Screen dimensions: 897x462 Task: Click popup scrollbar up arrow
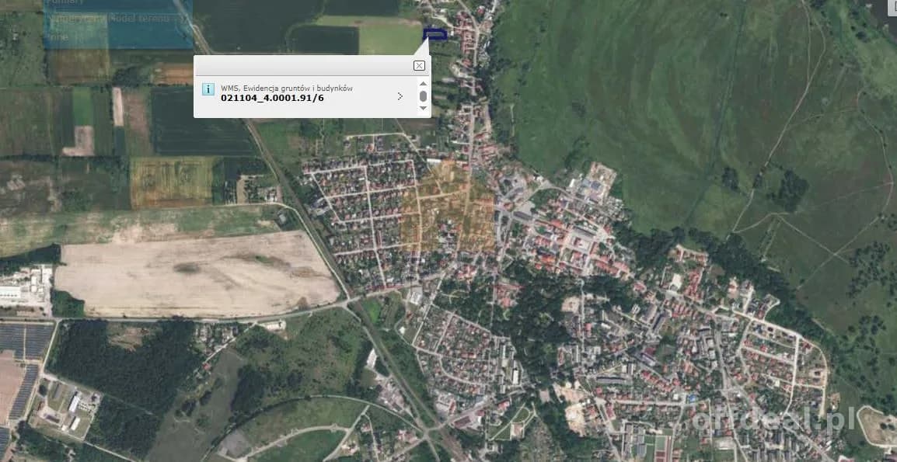click(423, 85)
